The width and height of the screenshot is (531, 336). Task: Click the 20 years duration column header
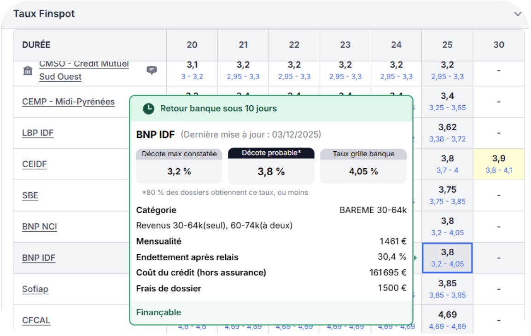[192, 45]
